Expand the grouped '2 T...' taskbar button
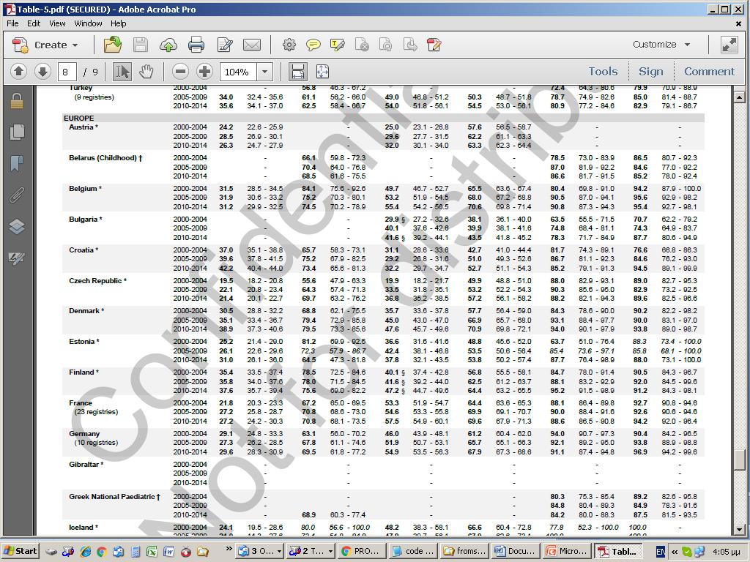The width and height of the screenshot is (750, 562). click(311, 551)
